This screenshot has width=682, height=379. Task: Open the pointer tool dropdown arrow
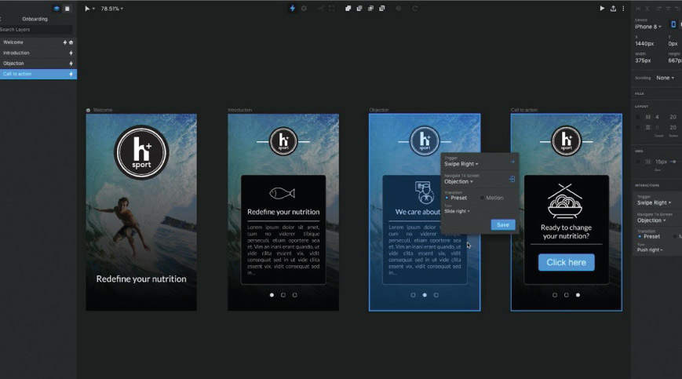[x=93, y=9]
